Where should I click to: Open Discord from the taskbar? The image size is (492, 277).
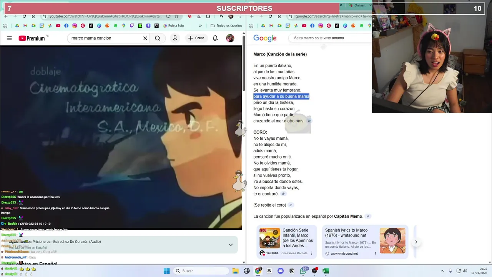pos(281,271)
